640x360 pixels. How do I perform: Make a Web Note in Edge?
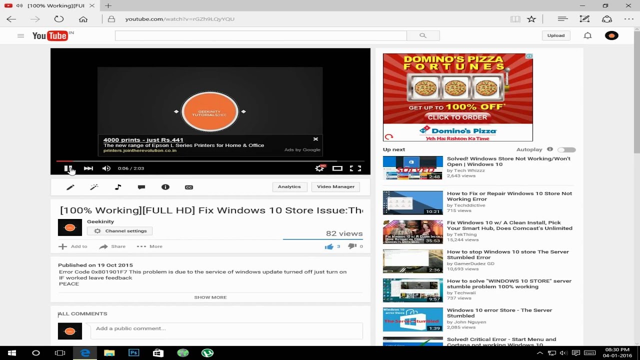pos(584,19)
